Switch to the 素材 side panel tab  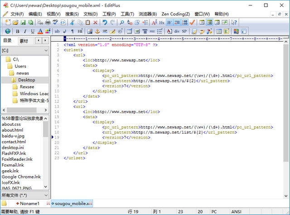pyautogui.click(x=24, y=41)
